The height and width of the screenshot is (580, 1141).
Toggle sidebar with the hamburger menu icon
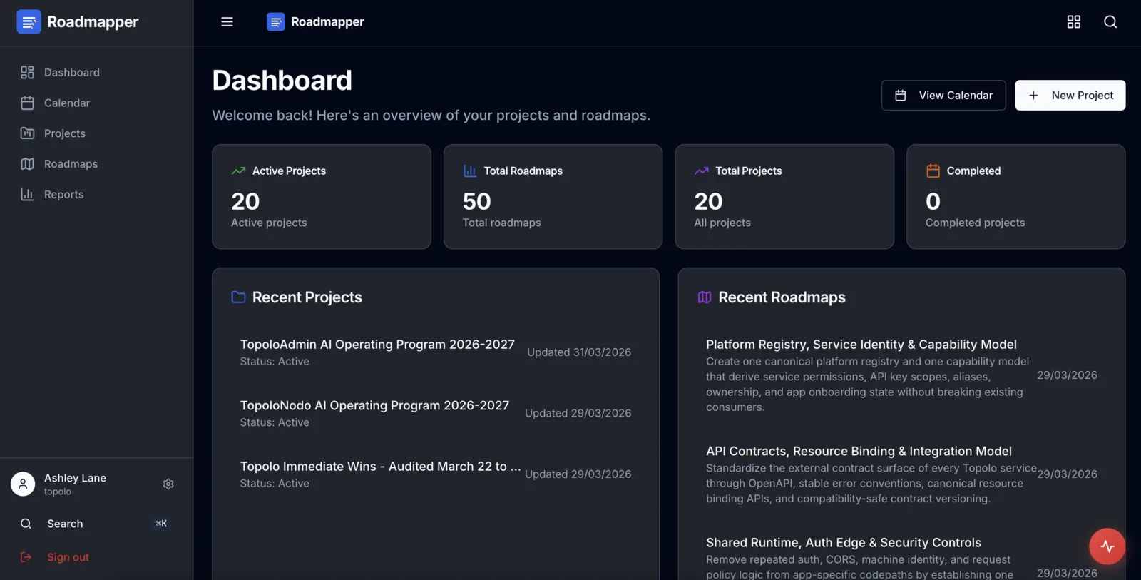(227, 22)
